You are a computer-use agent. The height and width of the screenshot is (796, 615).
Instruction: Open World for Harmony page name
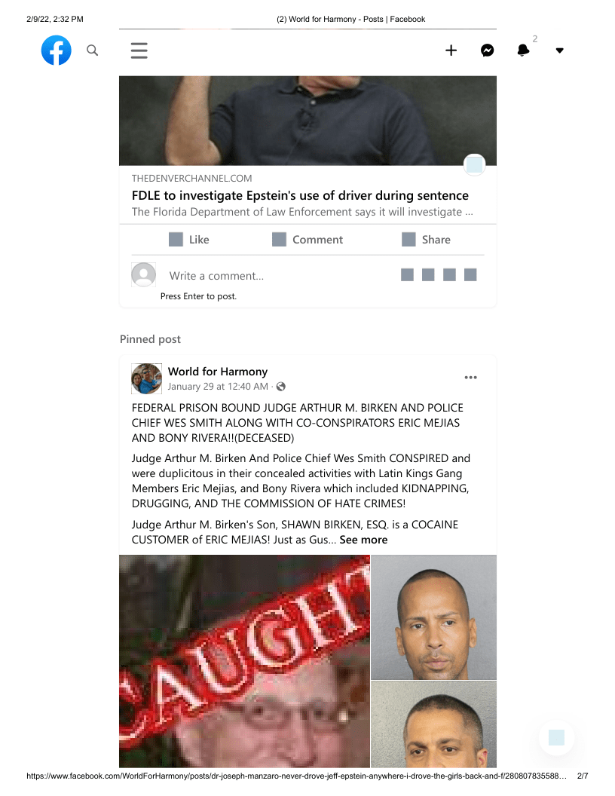tap(218, 372)
